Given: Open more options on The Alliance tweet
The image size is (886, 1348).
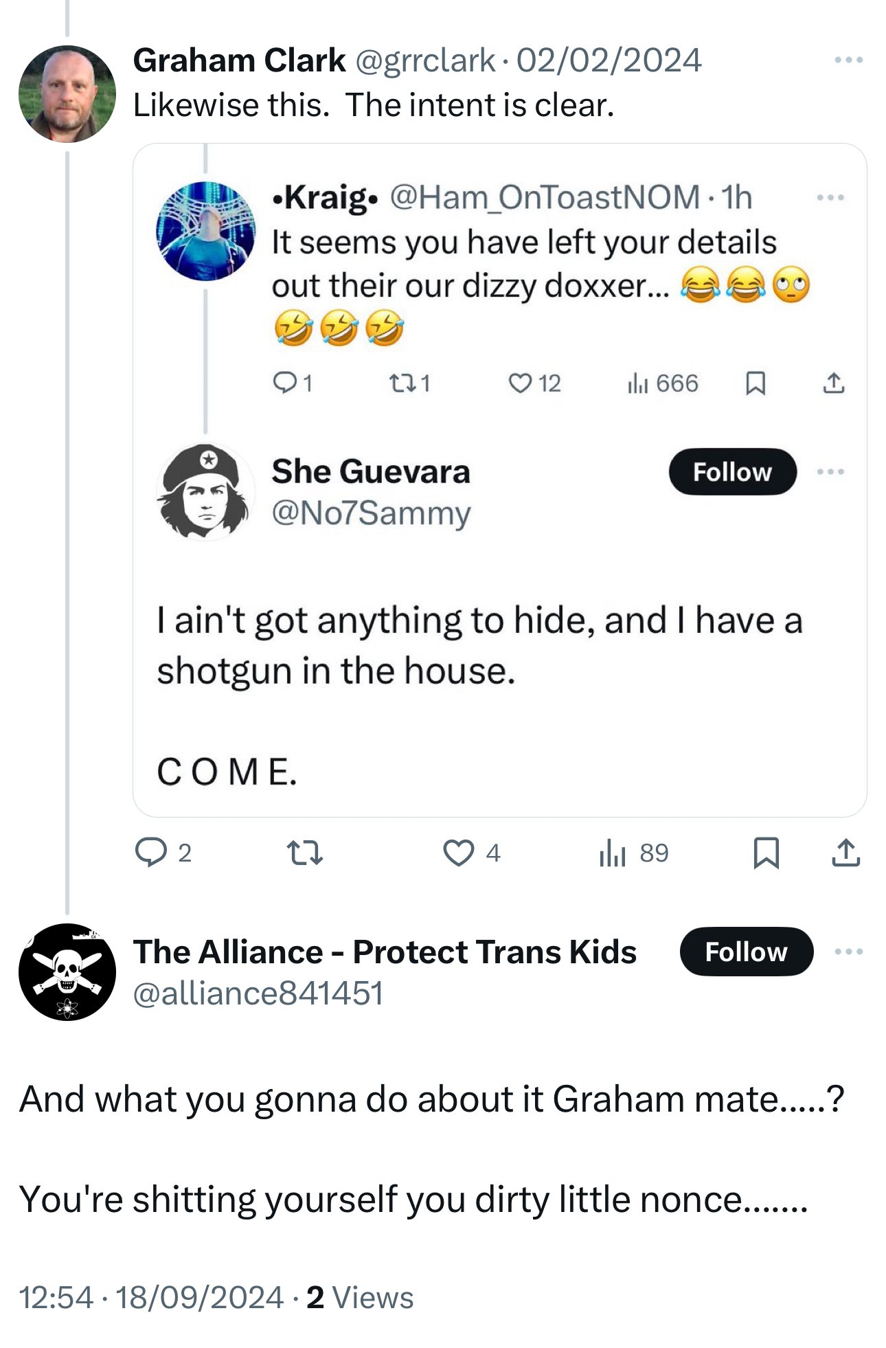Looking at the screenshot, I should click(848, 952).
